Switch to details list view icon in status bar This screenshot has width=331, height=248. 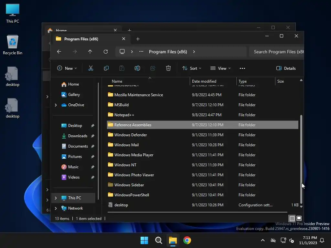pyautogui.click(x=292, y=218)
